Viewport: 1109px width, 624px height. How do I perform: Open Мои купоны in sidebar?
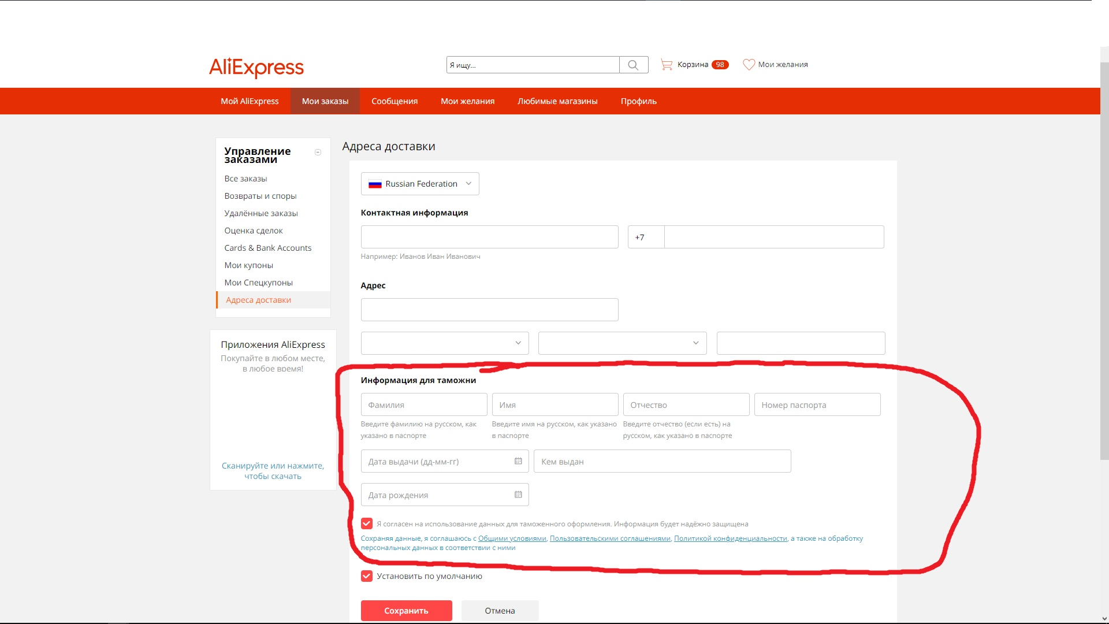click(x=249, y=265)
